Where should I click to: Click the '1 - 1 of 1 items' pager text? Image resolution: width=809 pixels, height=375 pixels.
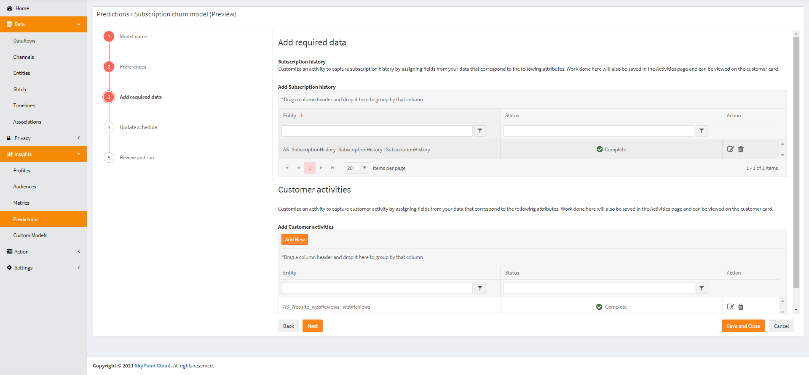point(762,168)
